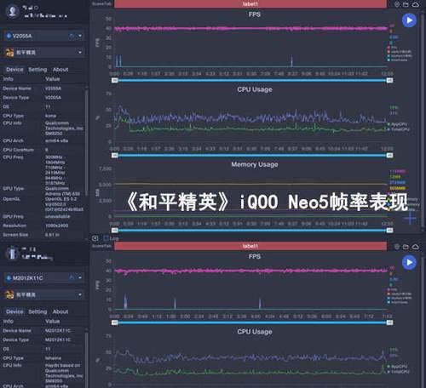Toggle TotalCPU legend in M2012K11C CPU chart
The image size is (426, 388).
[399, 372]
